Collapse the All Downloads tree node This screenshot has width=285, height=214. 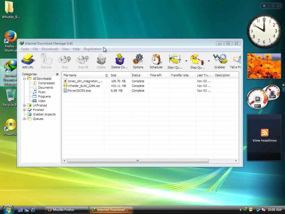click(24, 79)
